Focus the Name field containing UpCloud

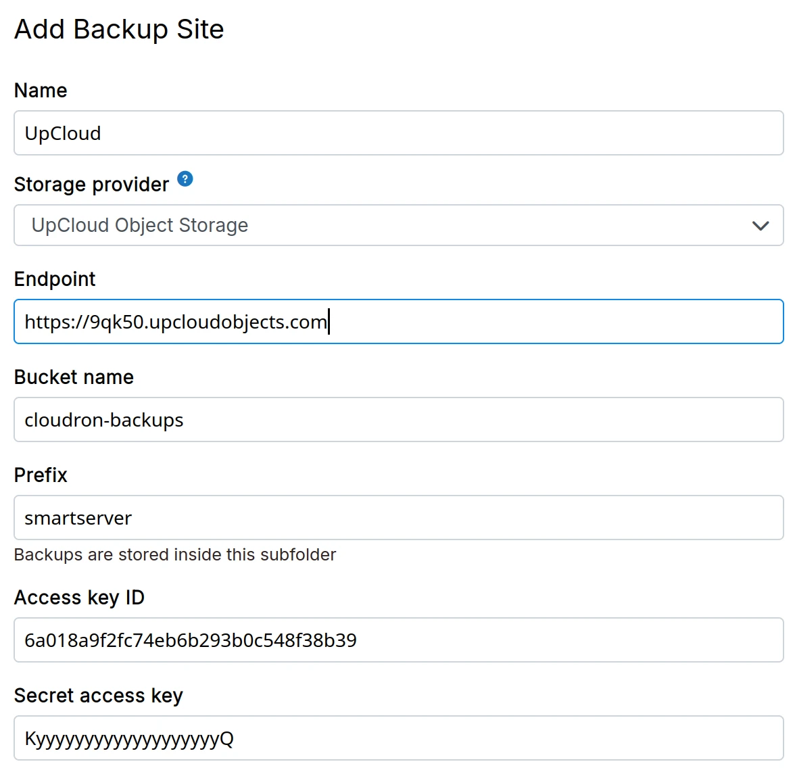click(398, 133)
